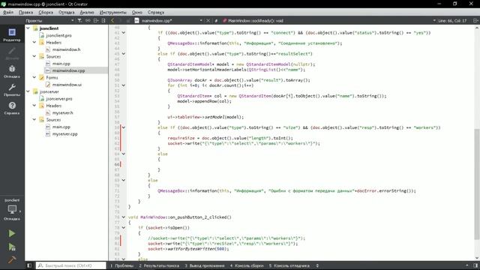This screenshot has height=270, width=480.
Task: Show the Issues (Проблемы) output pane
Action: pos(121,265)
